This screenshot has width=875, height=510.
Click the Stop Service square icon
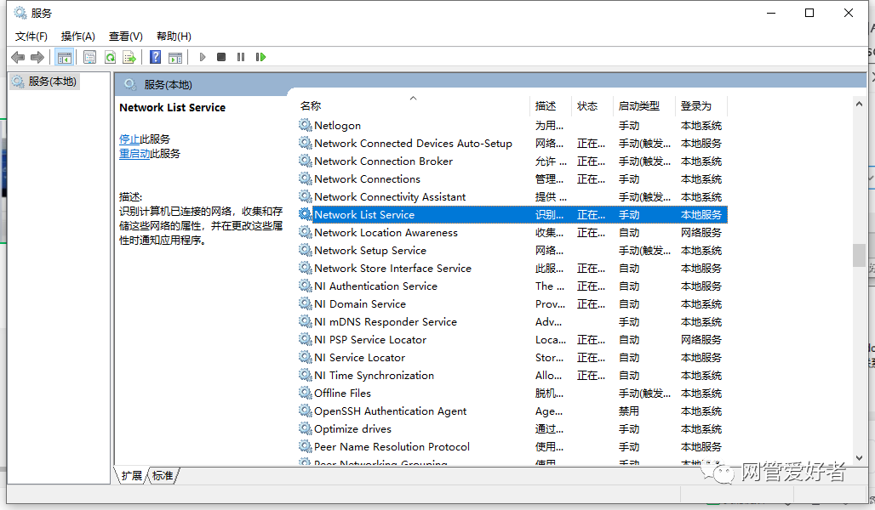tap(221, 57)
